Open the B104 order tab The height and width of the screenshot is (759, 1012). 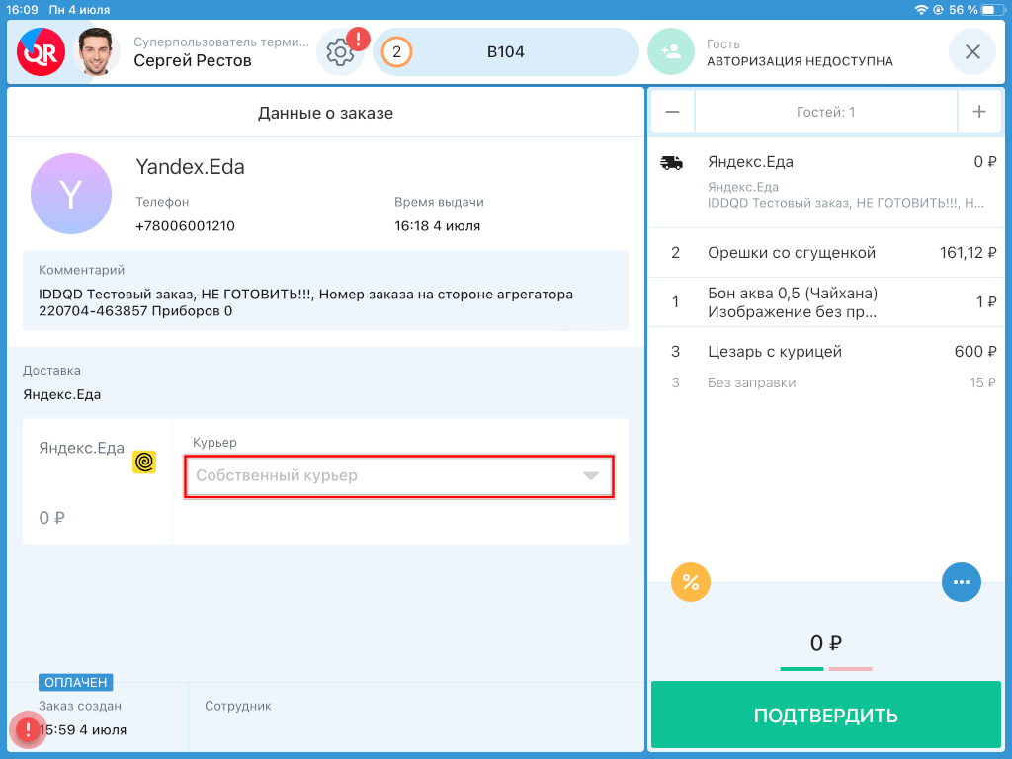(x=505, y=52)
